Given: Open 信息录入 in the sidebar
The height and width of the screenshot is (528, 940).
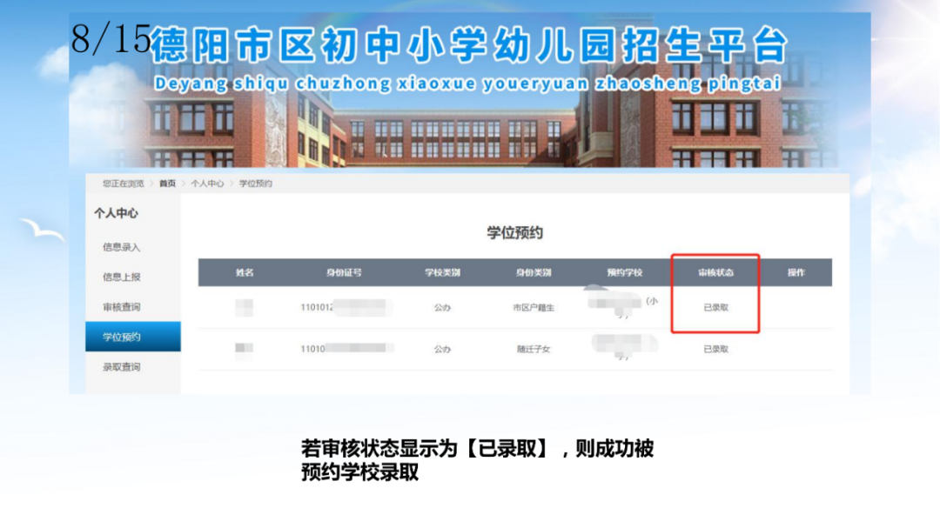Looking at the screenshot, I should [x=121, y=247].
